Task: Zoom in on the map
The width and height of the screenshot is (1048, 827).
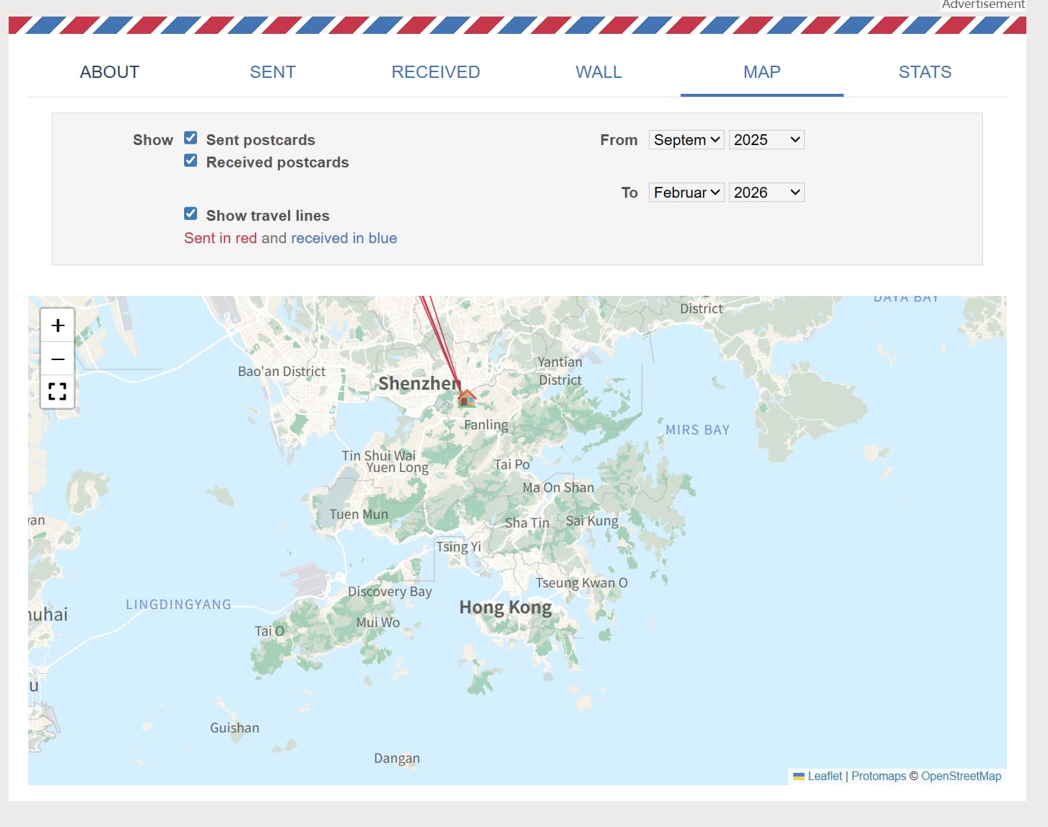Action: [58, 325]
